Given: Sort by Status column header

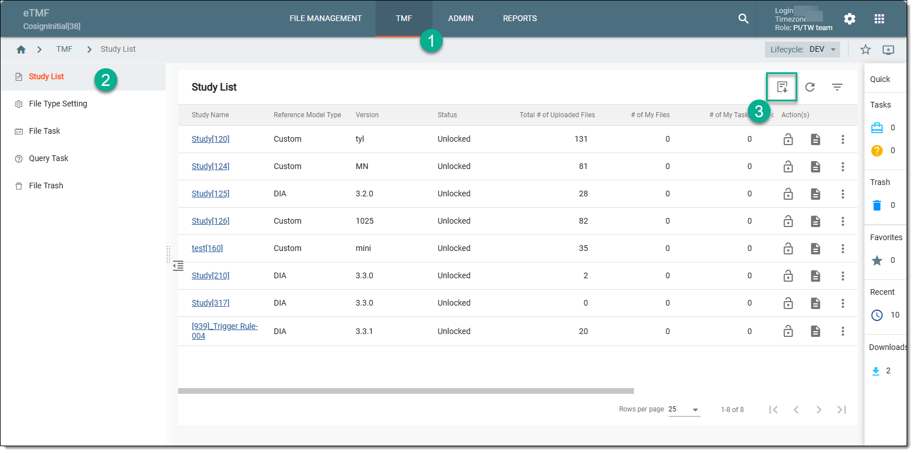Looking at the screenshot, I should click(x=447, y=115).
